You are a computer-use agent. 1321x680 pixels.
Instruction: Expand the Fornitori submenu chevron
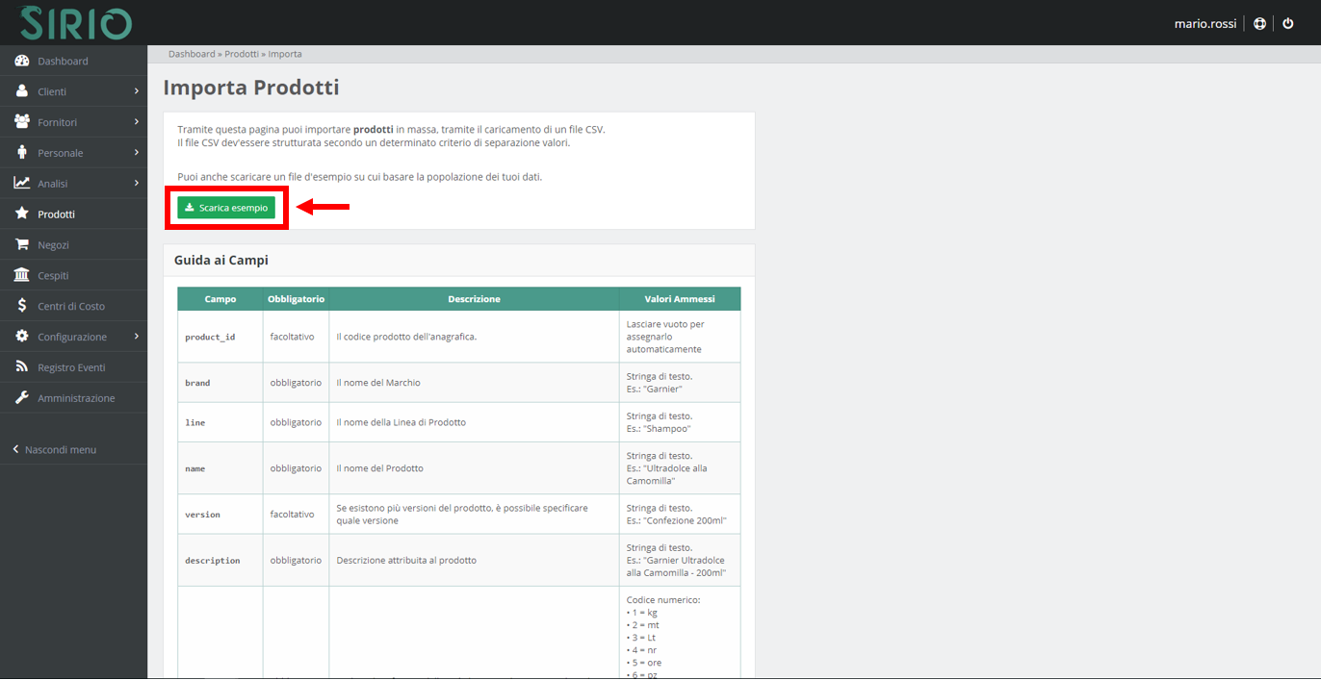pos(136,122)
